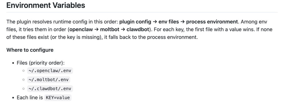Click the bold "env files" text
This screenshot has height=107, width=286.
pyautogui.click(x=168, y=22)
